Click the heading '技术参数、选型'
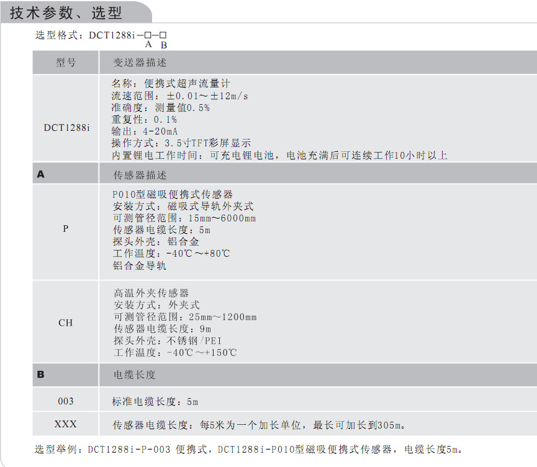 pyautogui.click(x=66, y=13)
